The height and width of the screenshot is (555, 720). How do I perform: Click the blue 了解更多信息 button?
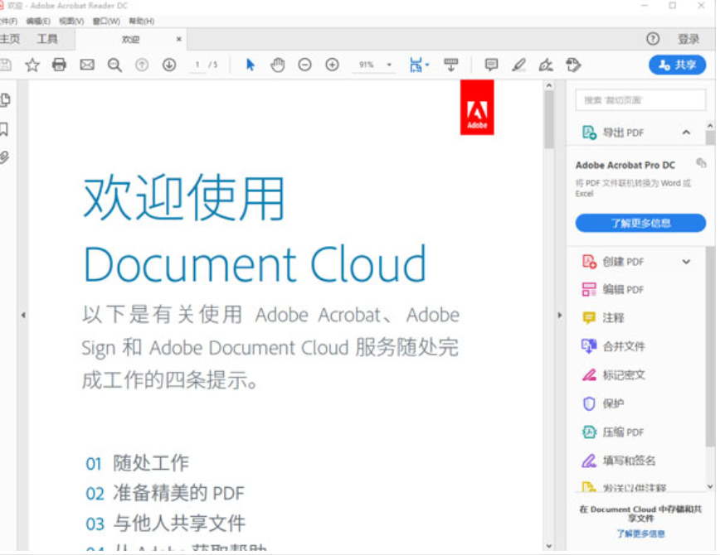tap(640, 223)
